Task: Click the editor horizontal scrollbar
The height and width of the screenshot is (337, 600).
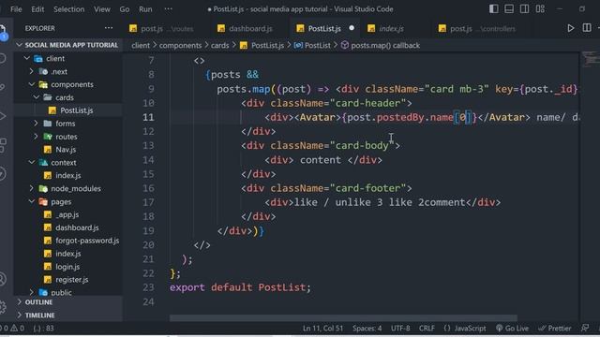Action: pos(343,318)
